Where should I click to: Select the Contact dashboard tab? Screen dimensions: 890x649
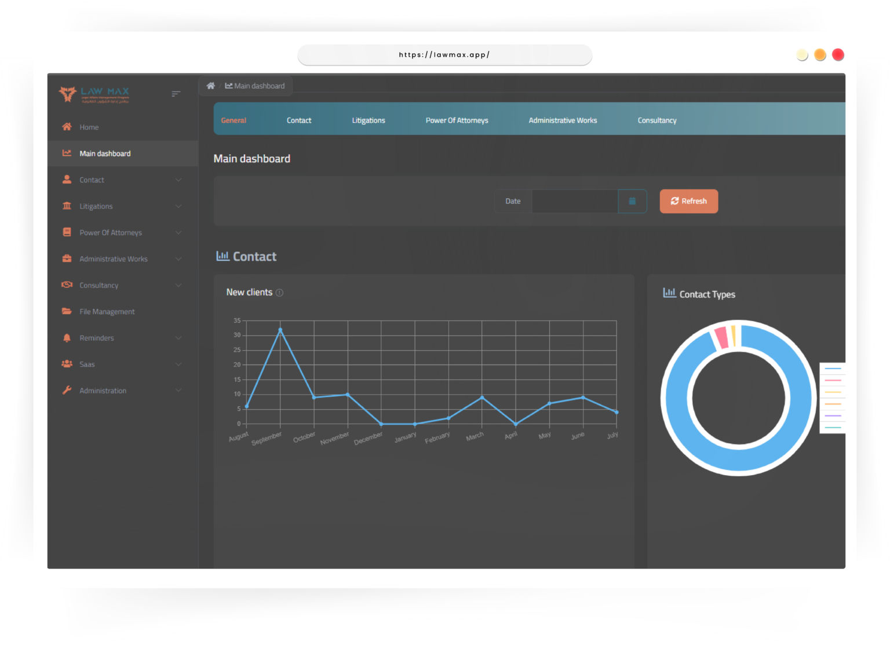(299, 120)
